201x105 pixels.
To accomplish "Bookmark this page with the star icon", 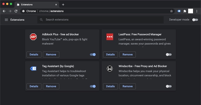I will [171, 11].
